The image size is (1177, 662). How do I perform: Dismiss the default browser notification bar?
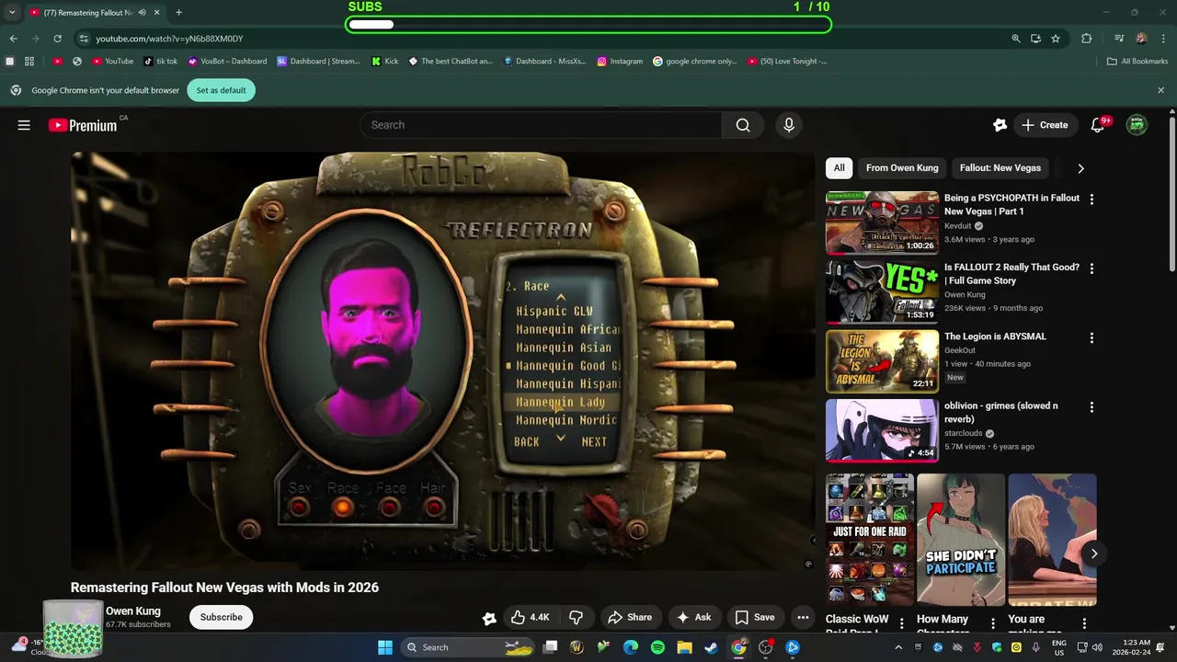(x=1160, y=90)
